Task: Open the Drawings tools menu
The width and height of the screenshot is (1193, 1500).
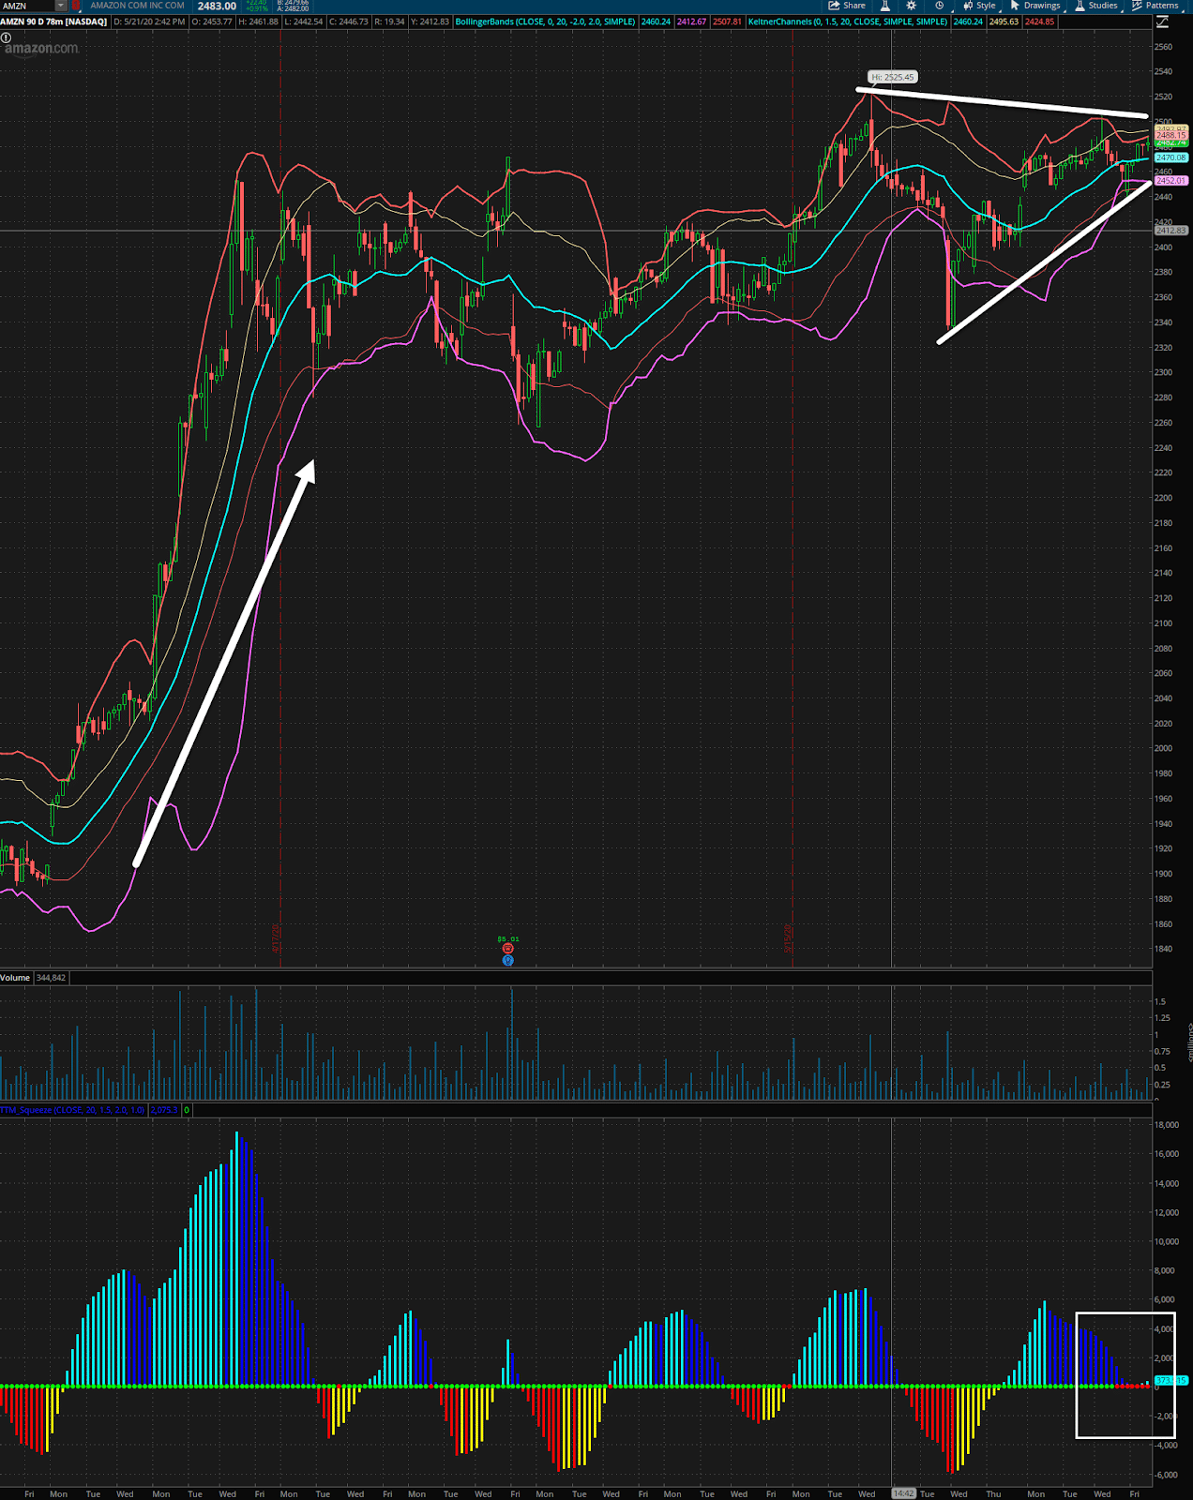Action: click(x=1035, y=6)
